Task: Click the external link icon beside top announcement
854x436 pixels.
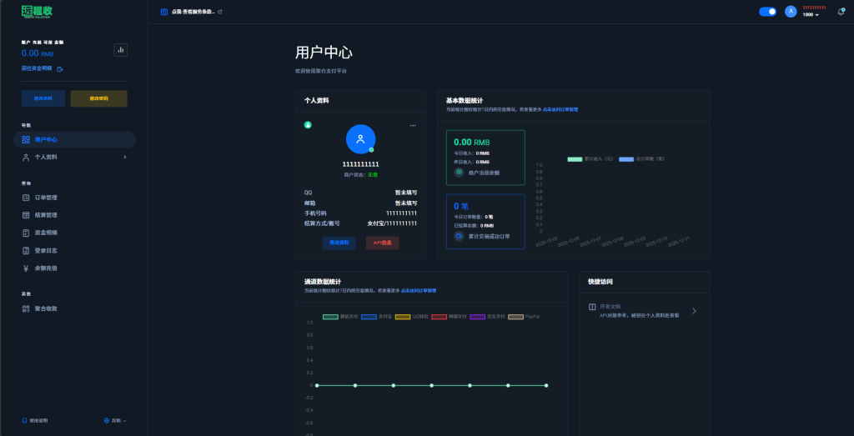Action: click(220, 12)
